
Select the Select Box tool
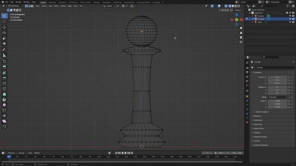(4, 16)
